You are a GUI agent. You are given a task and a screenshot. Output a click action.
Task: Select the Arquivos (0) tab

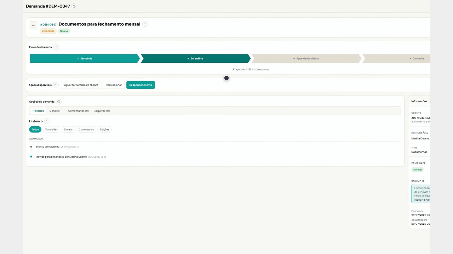click(102, 111)
